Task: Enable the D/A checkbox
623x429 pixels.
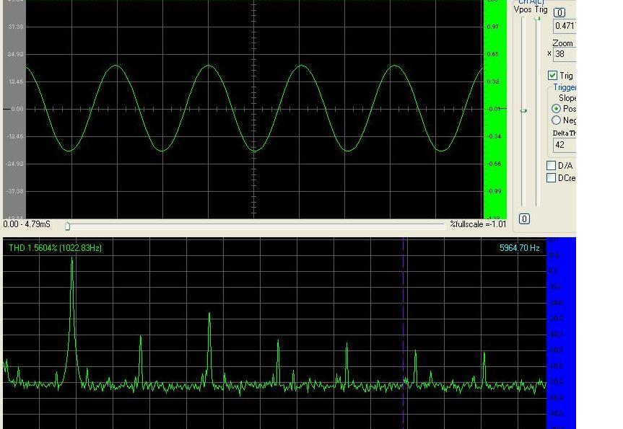Action: tap(551, 166)
